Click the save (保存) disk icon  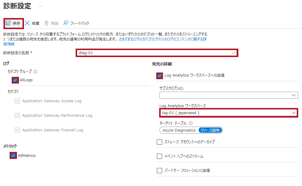click(8, 23)
